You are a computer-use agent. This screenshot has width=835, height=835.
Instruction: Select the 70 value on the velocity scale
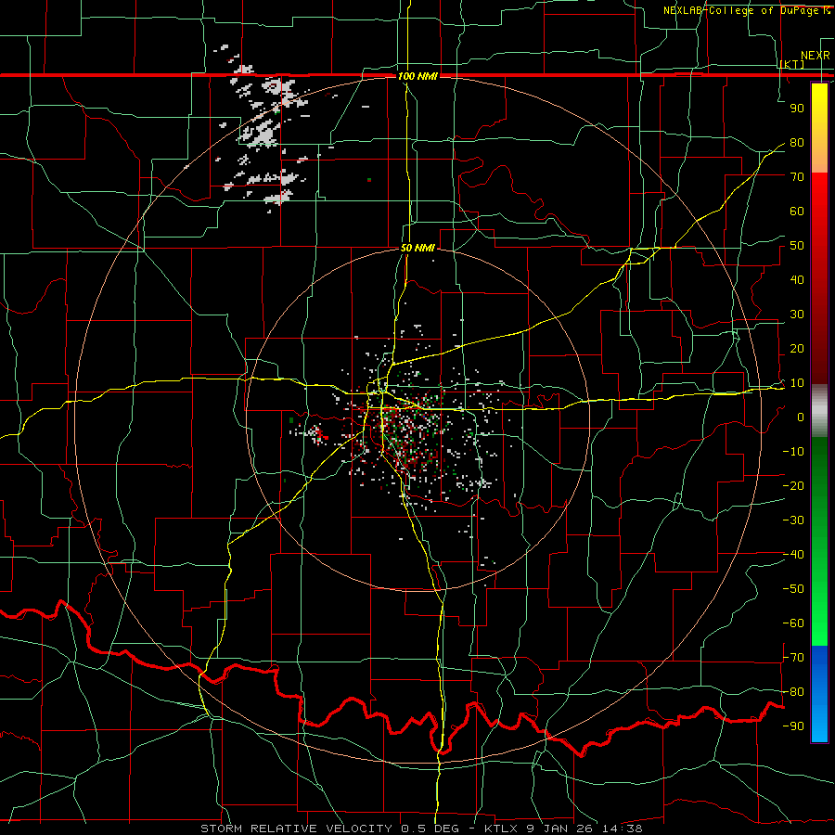pos(797,177)
